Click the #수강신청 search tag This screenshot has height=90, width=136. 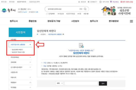pyautogui.click(x=61, y=14)
